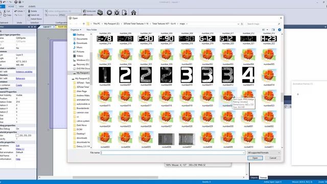Toggle the Select None checkbox in ribbon
This screenshot has height=184, width=327.
pyautogui.click(x=29, y=19)
